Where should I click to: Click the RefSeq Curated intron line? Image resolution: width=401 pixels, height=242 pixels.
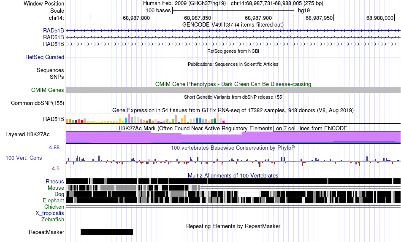point(233,57)
